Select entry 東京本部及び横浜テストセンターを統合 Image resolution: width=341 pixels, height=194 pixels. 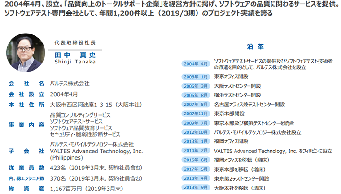click(254, 123)
